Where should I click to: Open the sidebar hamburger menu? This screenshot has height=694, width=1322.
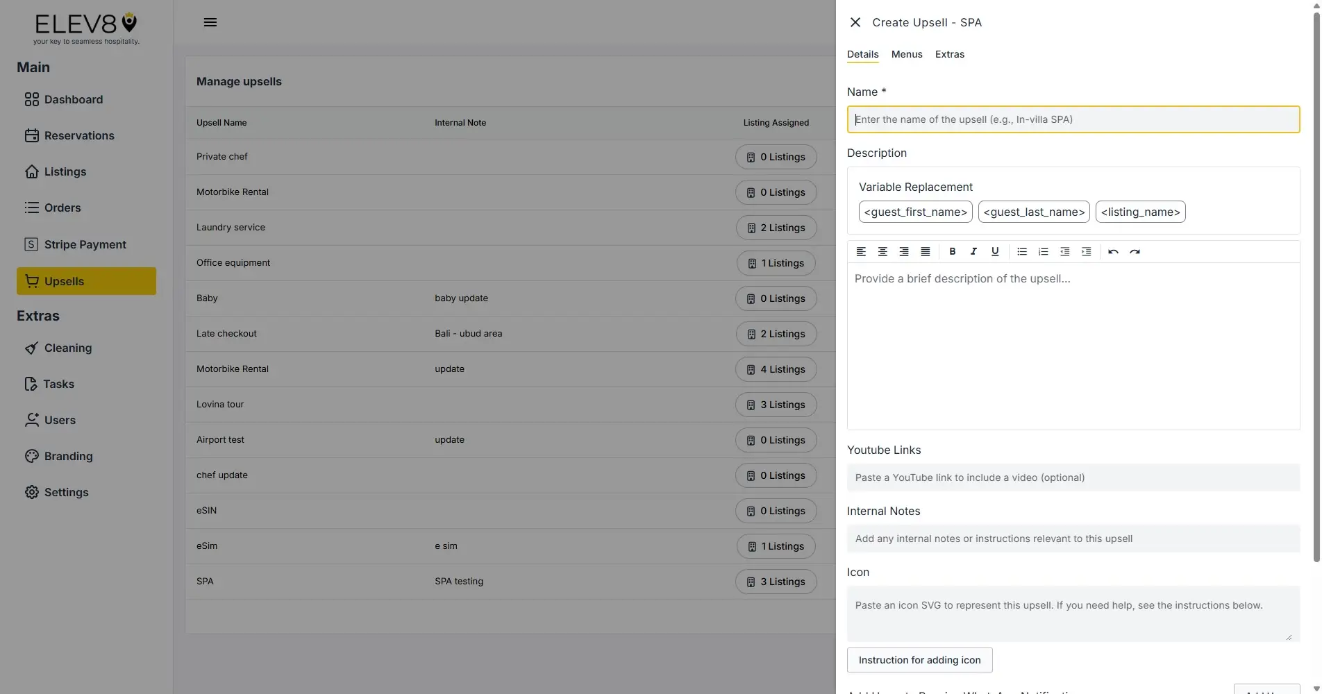tap(210, 22)
